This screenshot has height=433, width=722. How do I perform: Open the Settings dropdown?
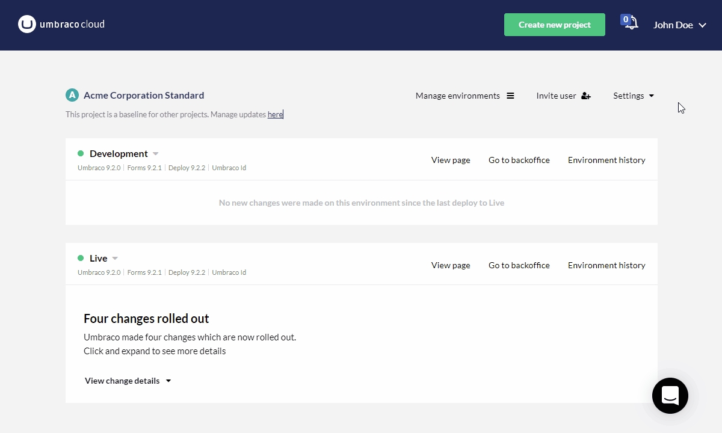coord(633,96)
